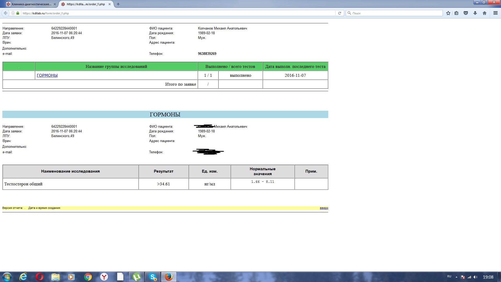The image size is (501, 282).
Task: Reload the page with refresh icon
Action: click(x=339, y=13)
